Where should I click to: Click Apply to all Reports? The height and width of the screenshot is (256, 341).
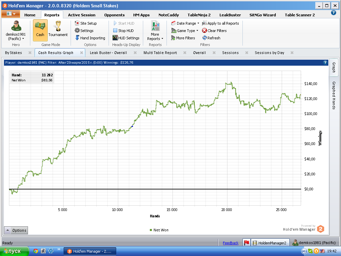[x=220, y=23]
